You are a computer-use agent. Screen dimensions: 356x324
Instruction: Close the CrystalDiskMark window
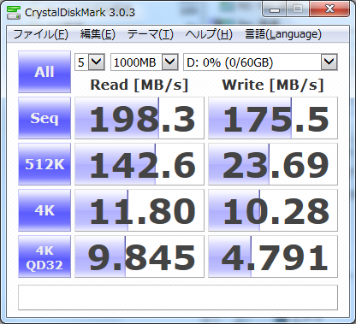click(x=329, y=9)
